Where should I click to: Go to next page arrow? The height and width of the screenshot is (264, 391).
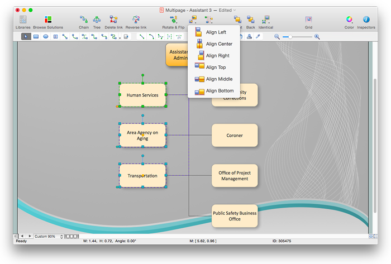[30, 236]
